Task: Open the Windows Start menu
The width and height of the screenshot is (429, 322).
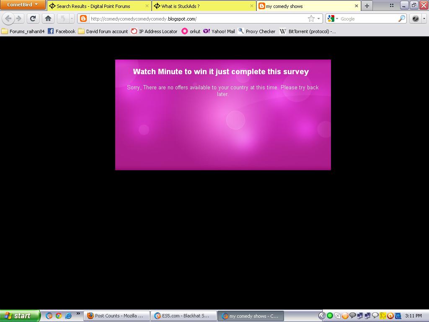Action: pyautogui.click(x=20, y=316)
